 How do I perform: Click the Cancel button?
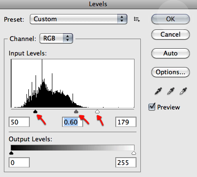point(171,34)
